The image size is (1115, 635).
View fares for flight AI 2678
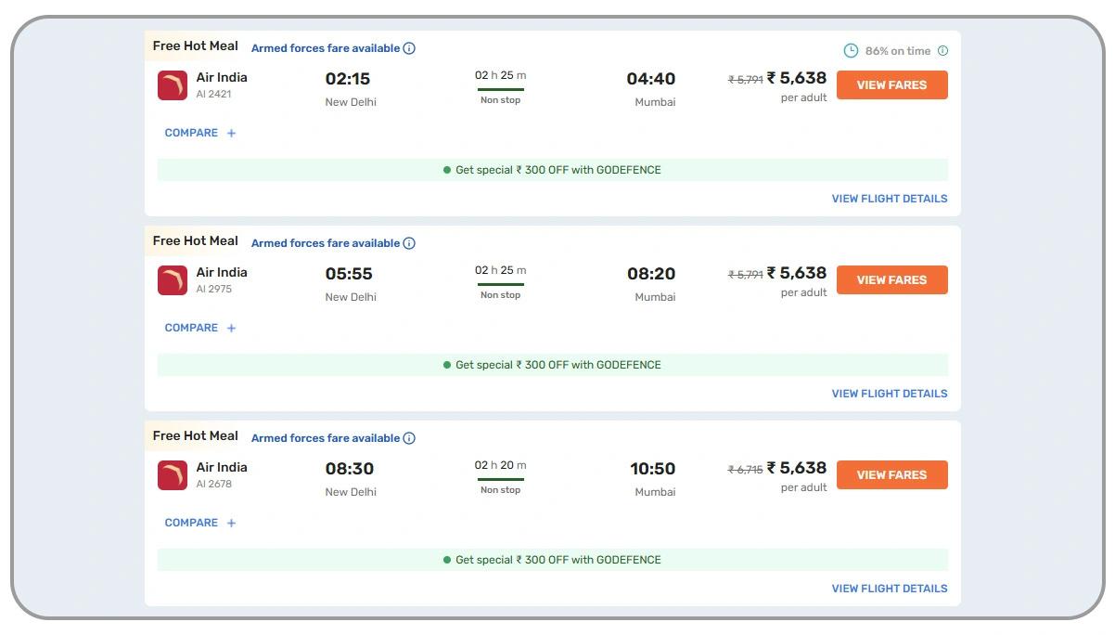[x=891, y=475]
